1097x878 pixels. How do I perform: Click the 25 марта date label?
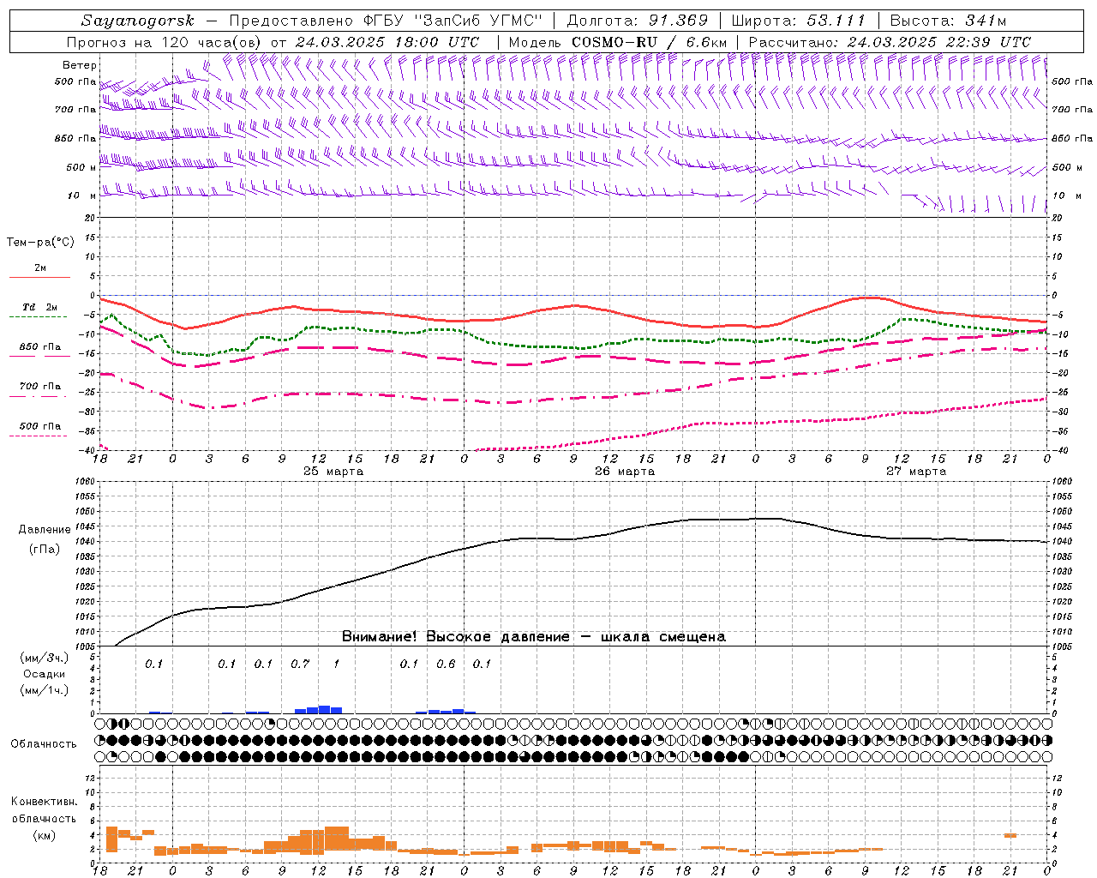point(333,472)
